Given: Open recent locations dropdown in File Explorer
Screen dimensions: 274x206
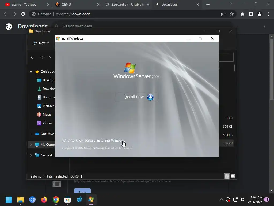Looking at the screenshot, I should [x=50, y=57].
